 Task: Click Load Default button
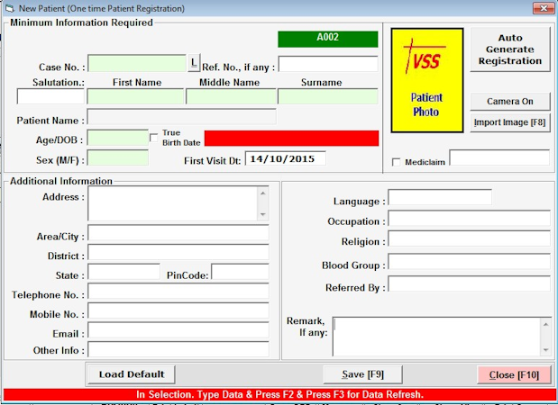[132, 374]
